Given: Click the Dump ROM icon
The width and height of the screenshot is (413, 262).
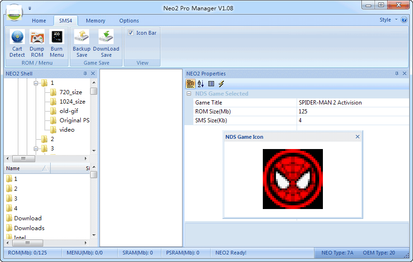Looking at the screenshot, I should (x=37, y=37).
